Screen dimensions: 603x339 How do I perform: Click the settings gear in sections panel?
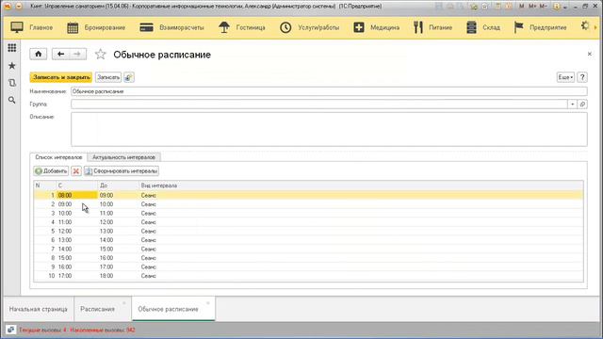click(x=585, y=25)
